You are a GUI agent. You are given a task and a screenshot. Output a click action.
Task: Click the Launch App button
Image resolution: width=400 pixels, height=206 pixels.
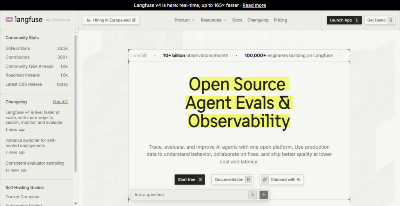point(344,20)
